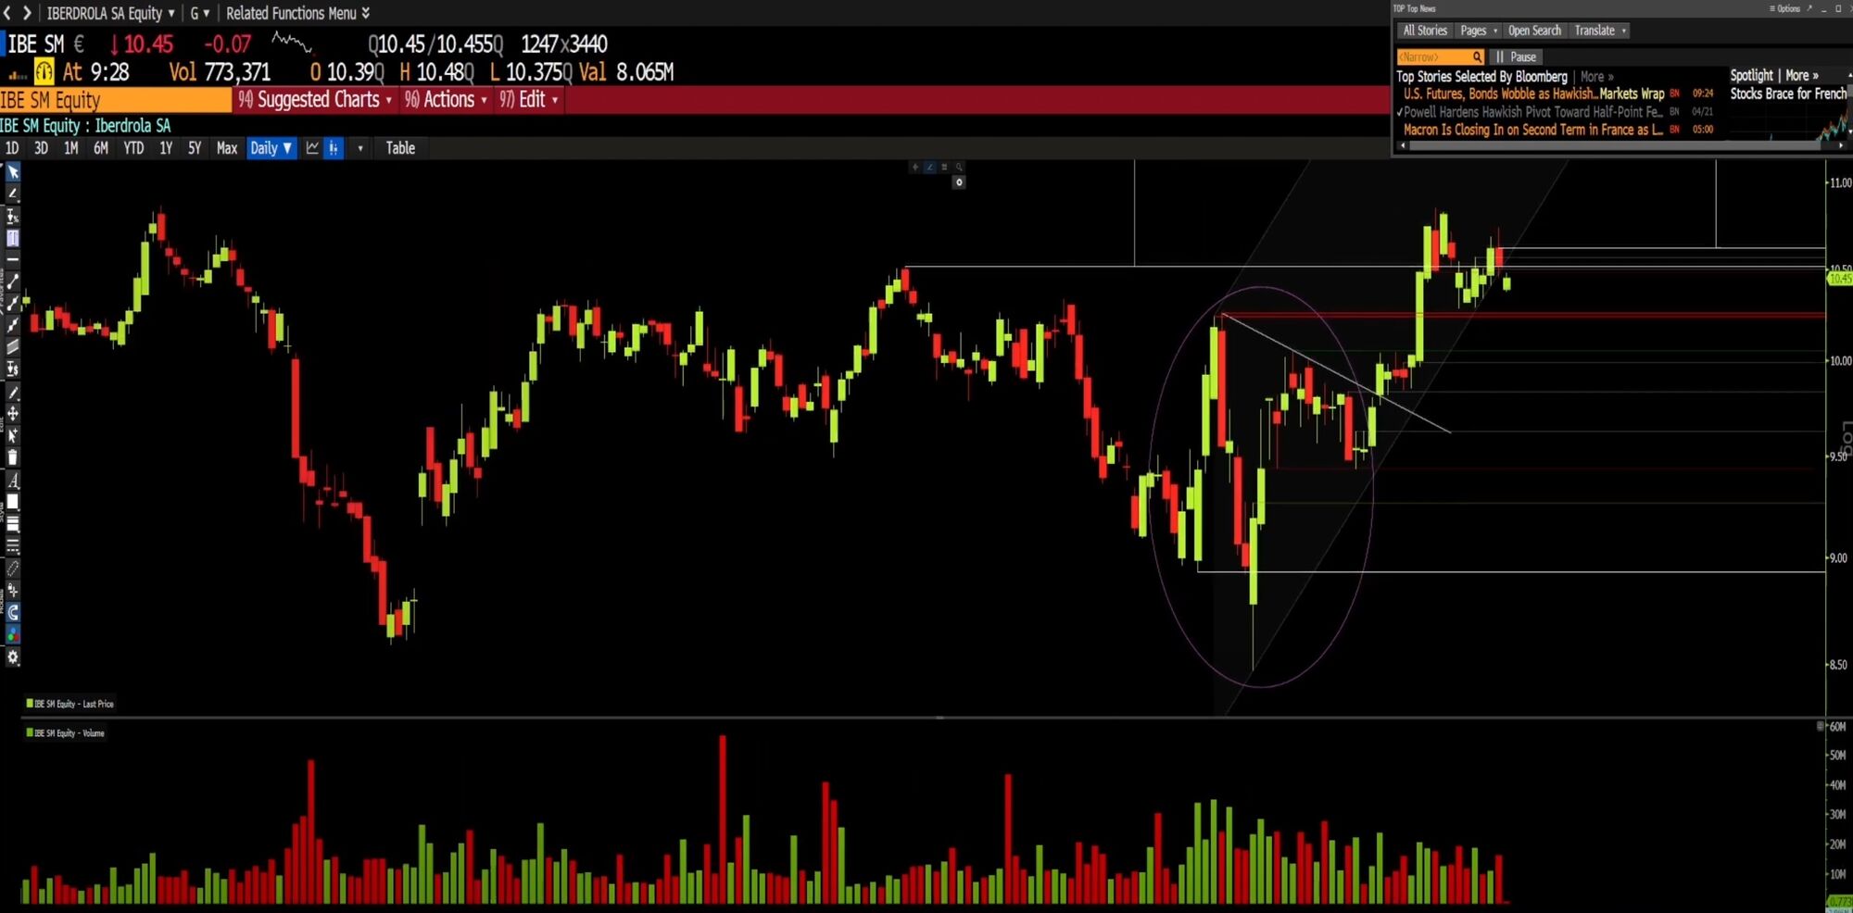Switch to line chart type
Screen dimensions: 1853x913
pos(312,148)
